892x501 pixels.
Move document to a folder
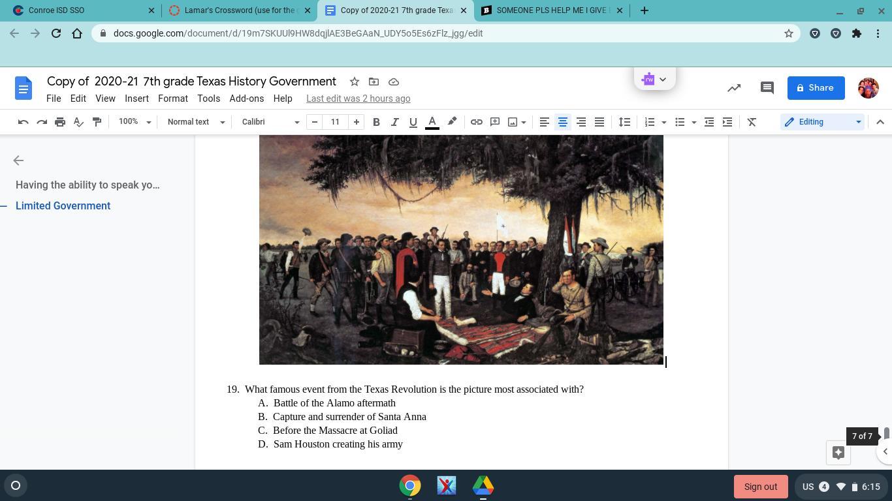[374, 82]
